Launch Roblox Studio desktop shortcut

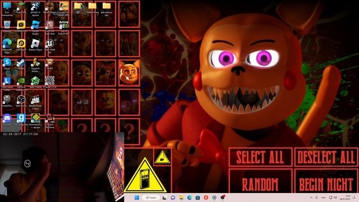(35, 27)
